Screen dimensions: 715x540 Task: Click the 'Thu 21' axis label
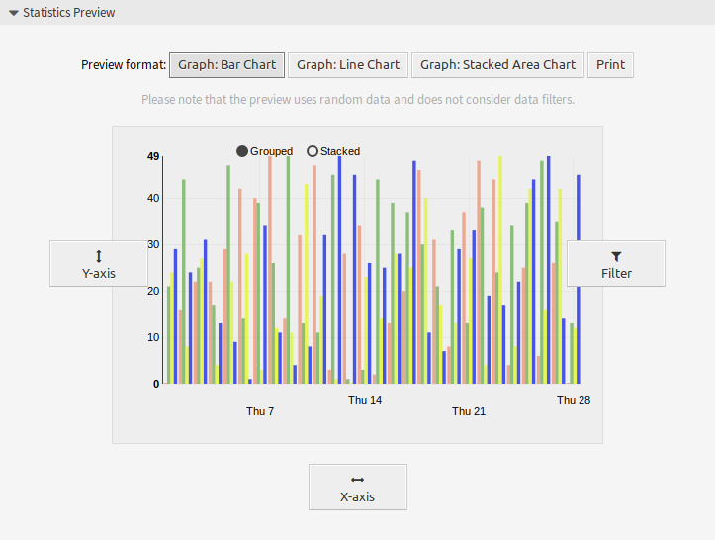pyautogui.click(x=469, y=411)
